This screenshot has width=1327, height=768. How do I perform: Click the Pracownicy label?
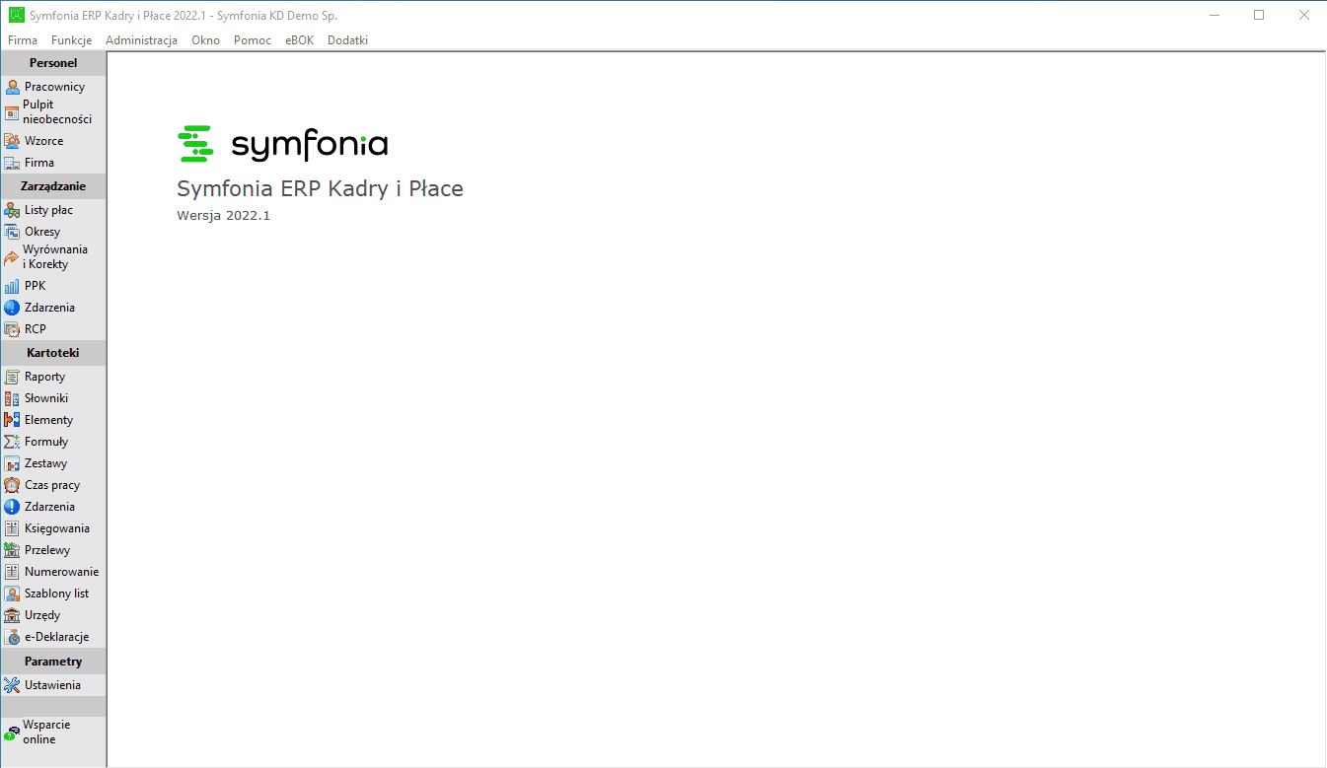55,87
